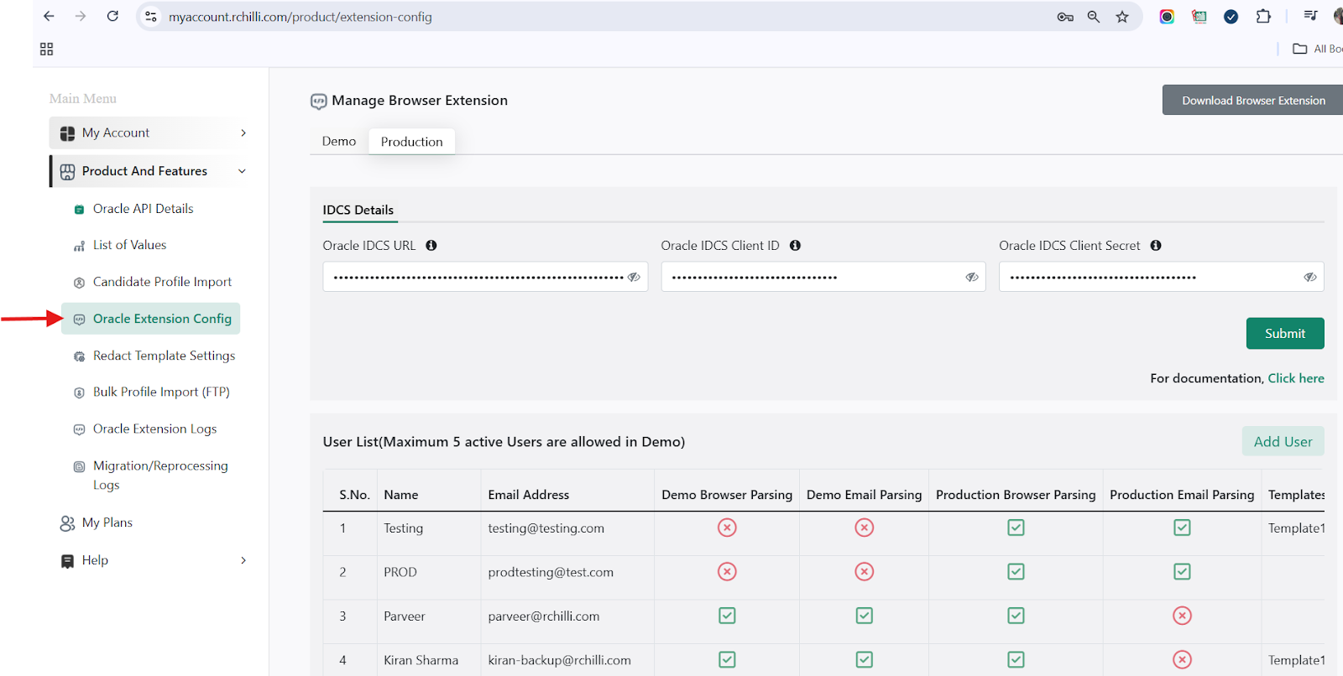Toggle Demo Email Parsing for Testing user
Screen dimensions: 1343x676
pos(865,528)
